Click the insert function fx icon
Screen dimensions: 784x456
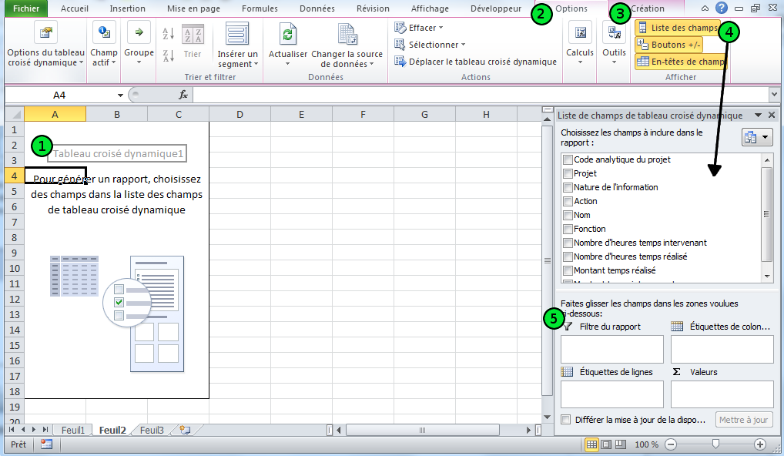pos(183,95)
